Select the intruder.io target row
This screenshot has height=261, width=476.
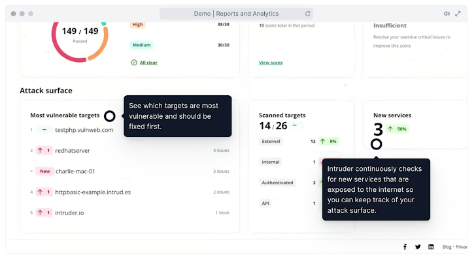click(x=69, y=213)
